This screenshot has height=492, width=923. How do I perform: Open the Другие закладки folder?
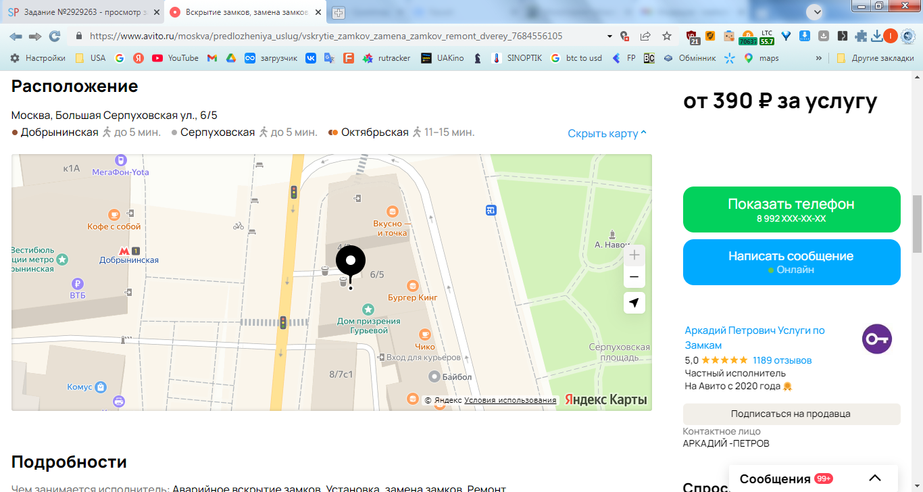pos(875,58)
